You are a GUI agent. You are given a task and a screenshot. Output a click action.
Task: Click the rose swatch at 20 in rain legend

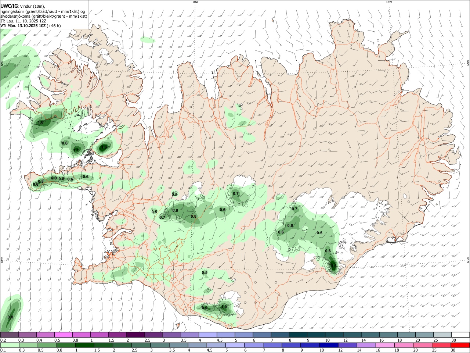(423, 345)
